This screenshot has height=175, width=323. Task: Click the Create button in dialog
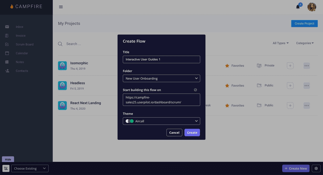point(192,133)
